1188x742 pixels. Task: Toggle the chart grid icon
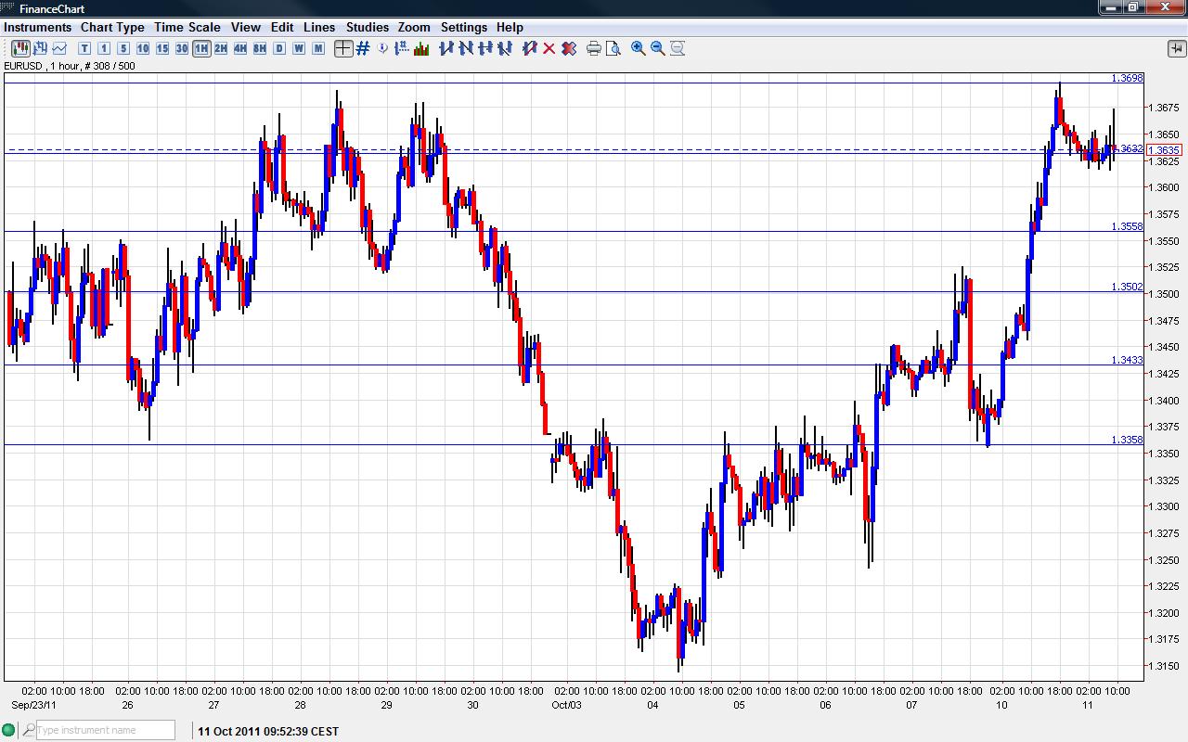pos(363,48)
